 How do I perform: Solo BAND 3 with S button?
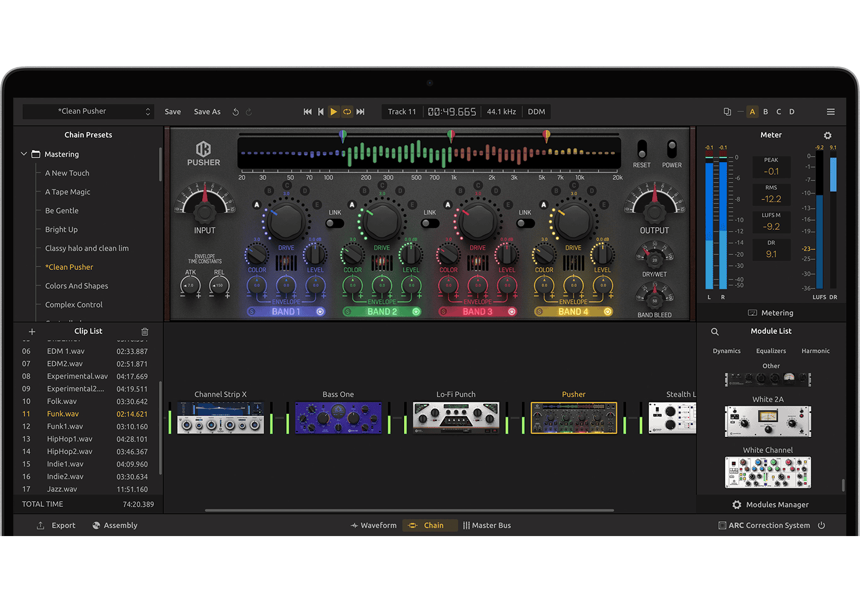tap(443, 311)
